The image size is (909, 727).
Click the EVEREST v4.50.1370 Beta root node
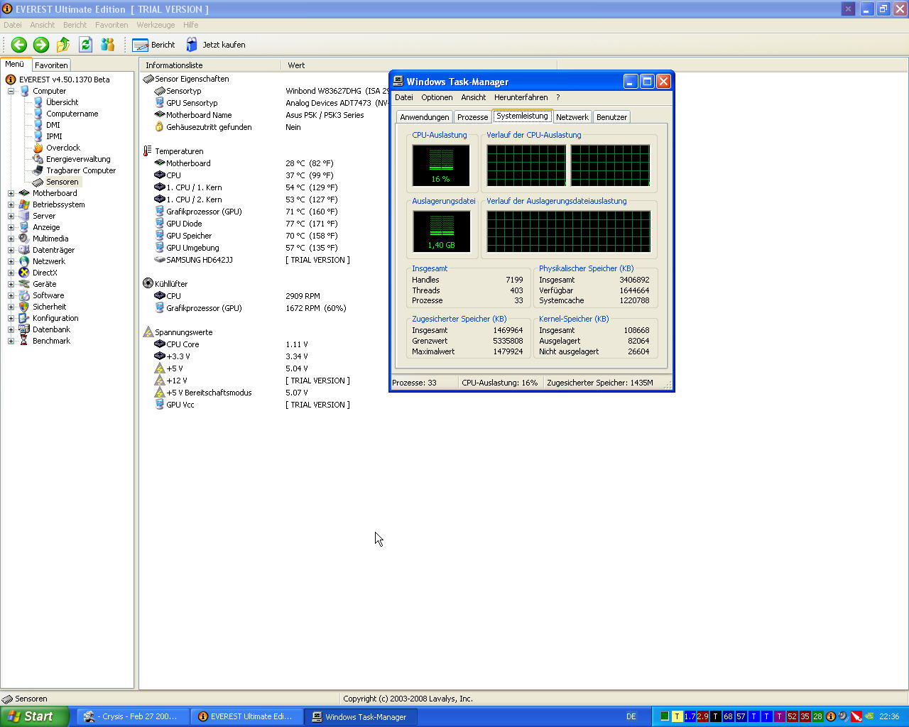(x=64, y=80)
